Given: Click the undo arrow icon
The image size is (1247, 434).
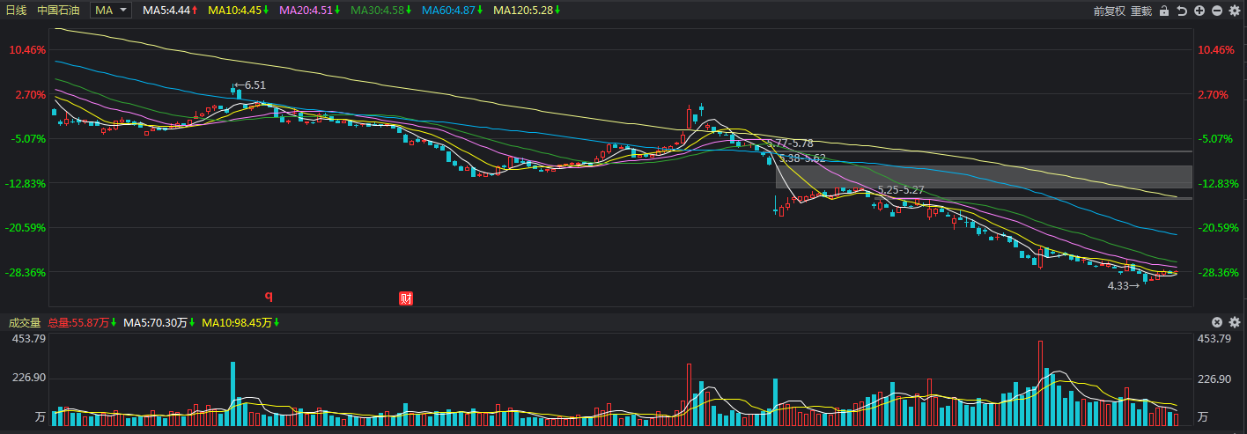Looking at the screenshot, I should (1182, 11).
